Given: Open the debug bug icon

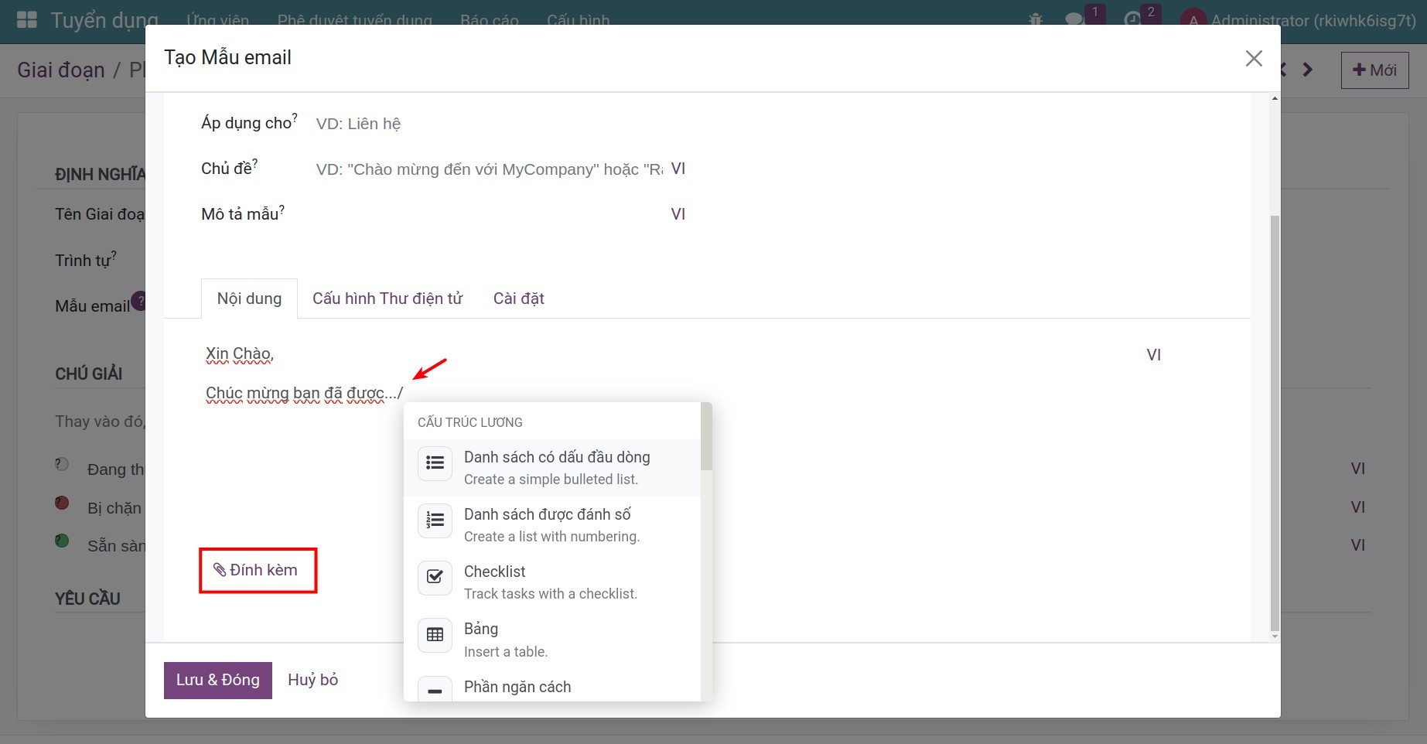Looking at the screenshot, I should tap(1036, 20).
